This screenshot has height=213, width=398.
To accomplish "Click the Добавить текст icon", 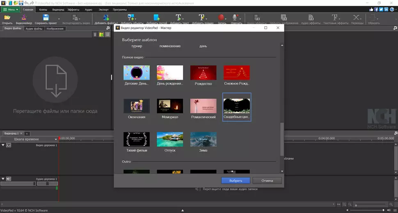I will [x=179, y=18].
